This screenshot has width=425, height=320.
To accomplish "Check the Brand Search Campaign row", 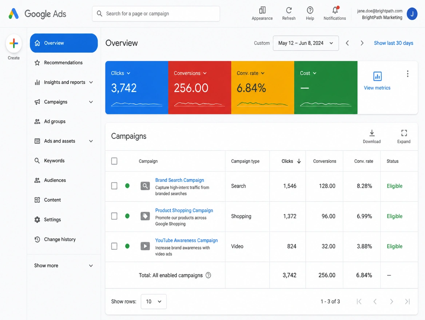I will 114,186.
